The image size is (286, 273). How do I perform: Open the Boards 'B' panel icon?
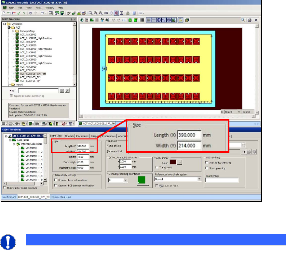pyautogui.click(x=31, y=124)
